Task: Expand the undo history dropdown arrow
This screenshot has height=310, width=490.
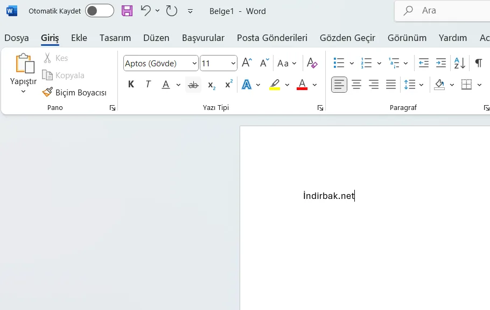Action: [x=157, y=11]
